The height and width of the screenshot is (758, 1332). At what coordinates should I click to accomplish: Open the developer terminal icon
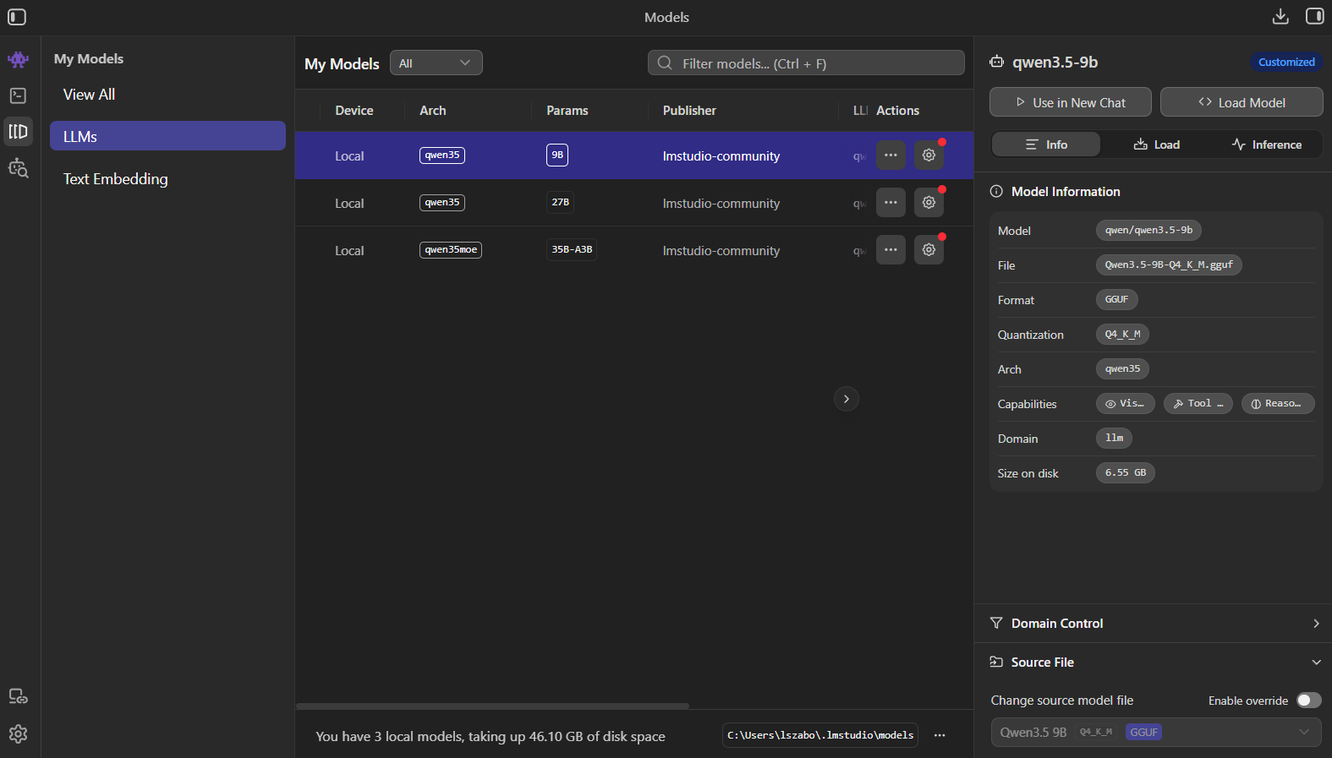18,95
